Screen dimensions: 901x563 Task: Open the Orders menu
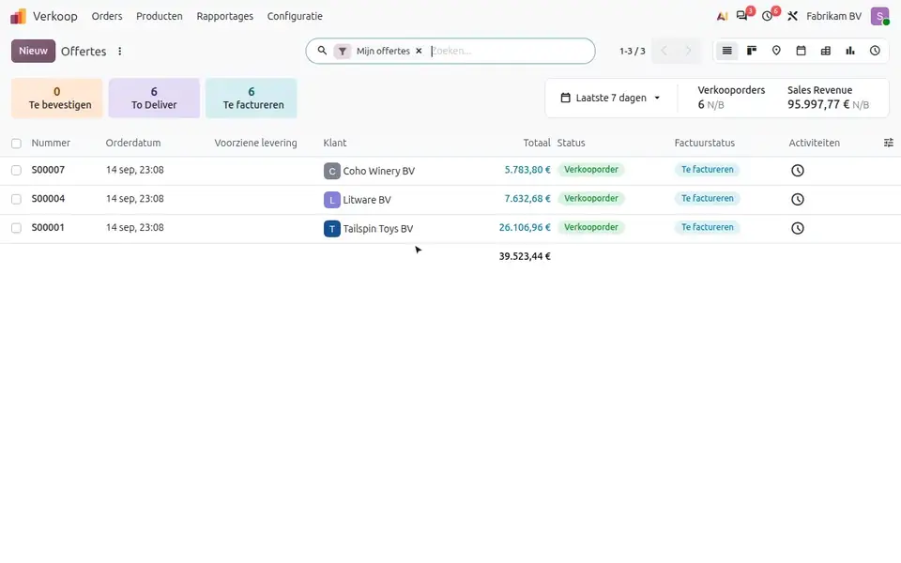(107, 16)
